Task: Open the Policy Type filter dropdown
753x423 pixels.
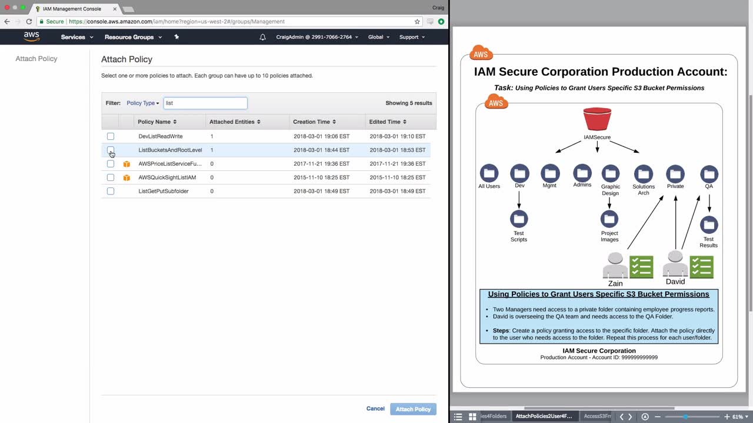Action: point(143,103)
